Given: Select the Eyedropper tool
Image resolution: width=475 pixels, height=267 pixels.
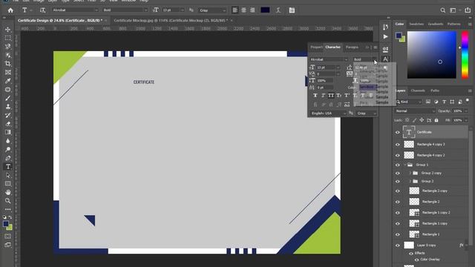Looking at the screenshot, I should pos(8,81).
